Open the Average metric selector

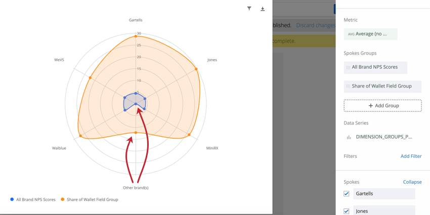[x=371, y=34]
